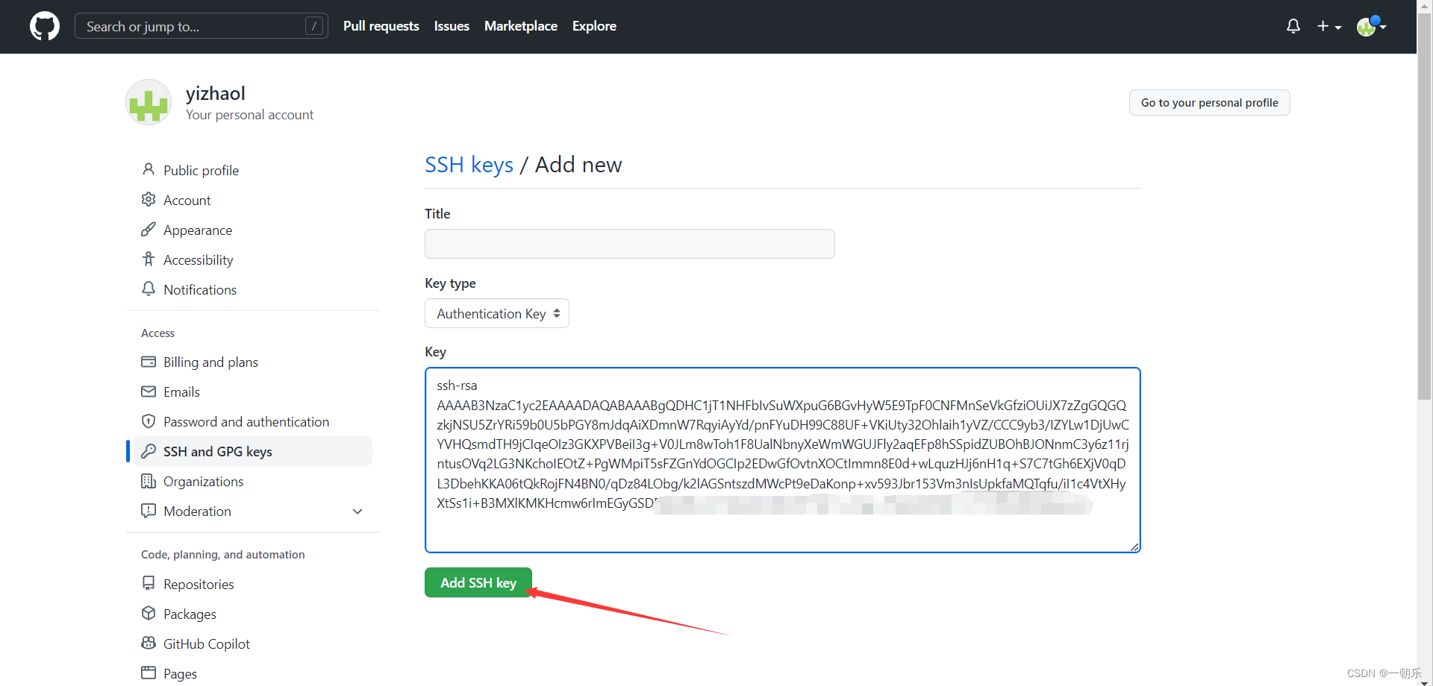Screen dimensions: 1433x686
Task: Click the SSH and GPG keys key icon
Action: click(149, 451)
